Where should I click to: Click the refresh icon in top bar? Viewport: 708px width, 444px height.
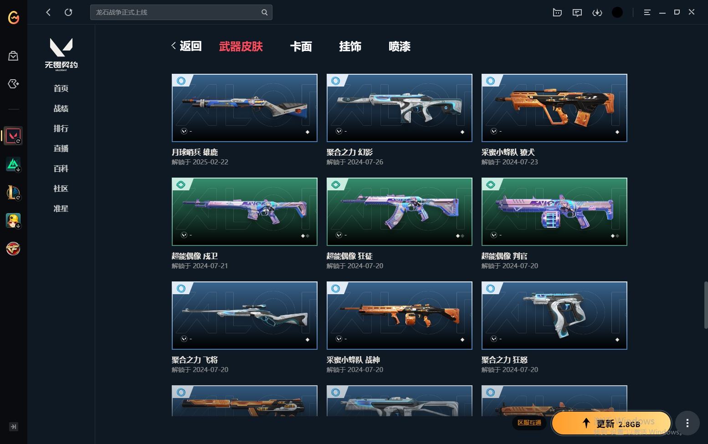coord(68,12)
